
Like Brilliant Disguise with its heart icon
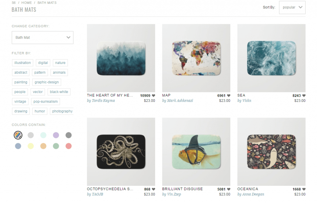point(229,189)
